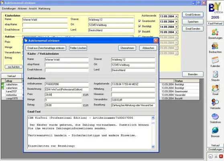Click the Angebotsende field in dialog
Screen dimensions: 224x161
133,84
